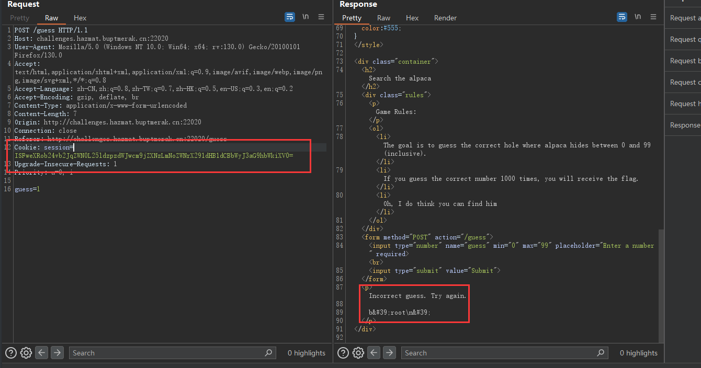Click 'POST /guess HTTP/1.1' request line
The image size is (701, 368).
click(51, 30)
